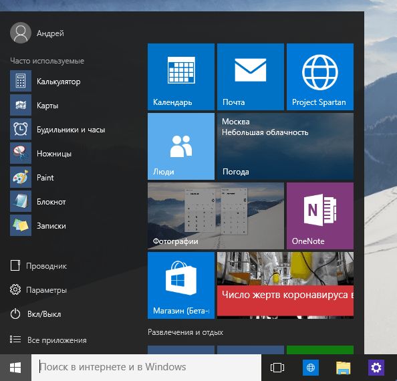
Task: Open Проводник file explorer entry
Action: (x=39, y=265)
